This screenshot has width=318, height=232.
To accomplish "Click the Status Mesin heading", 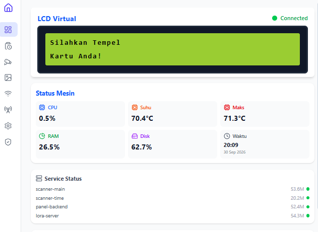I will pyautogui.click(x=55, y=93).
